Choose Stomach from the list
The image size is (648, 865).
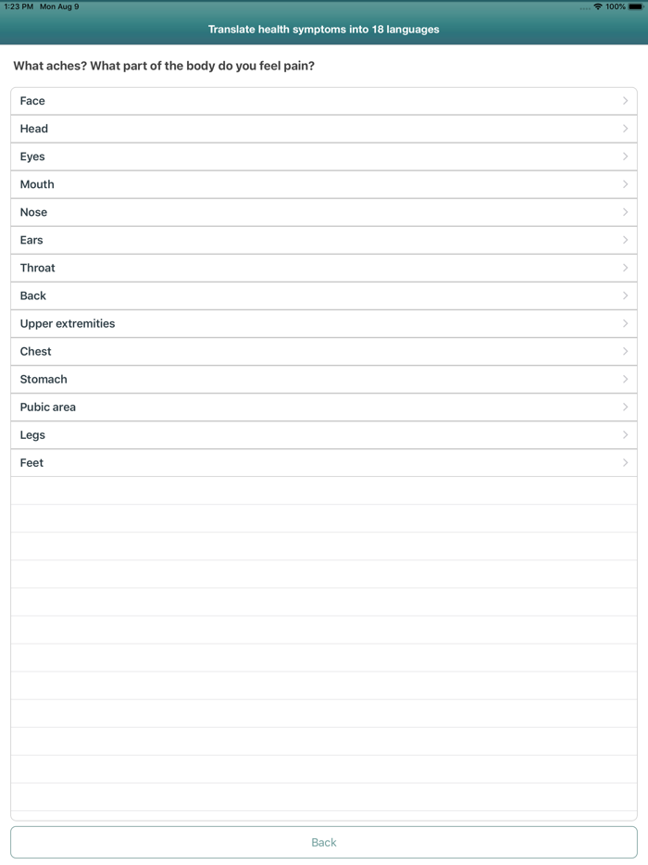click(324, 378)
